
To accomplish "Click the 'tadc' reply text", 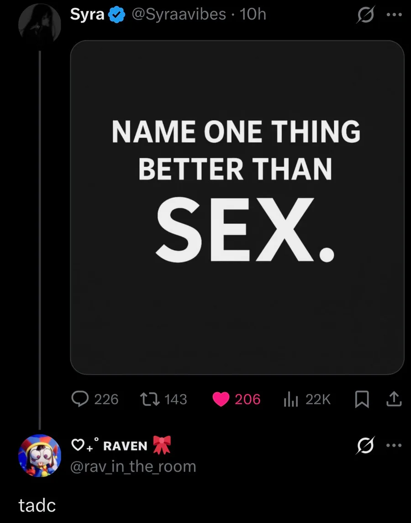I will point(37,505).
